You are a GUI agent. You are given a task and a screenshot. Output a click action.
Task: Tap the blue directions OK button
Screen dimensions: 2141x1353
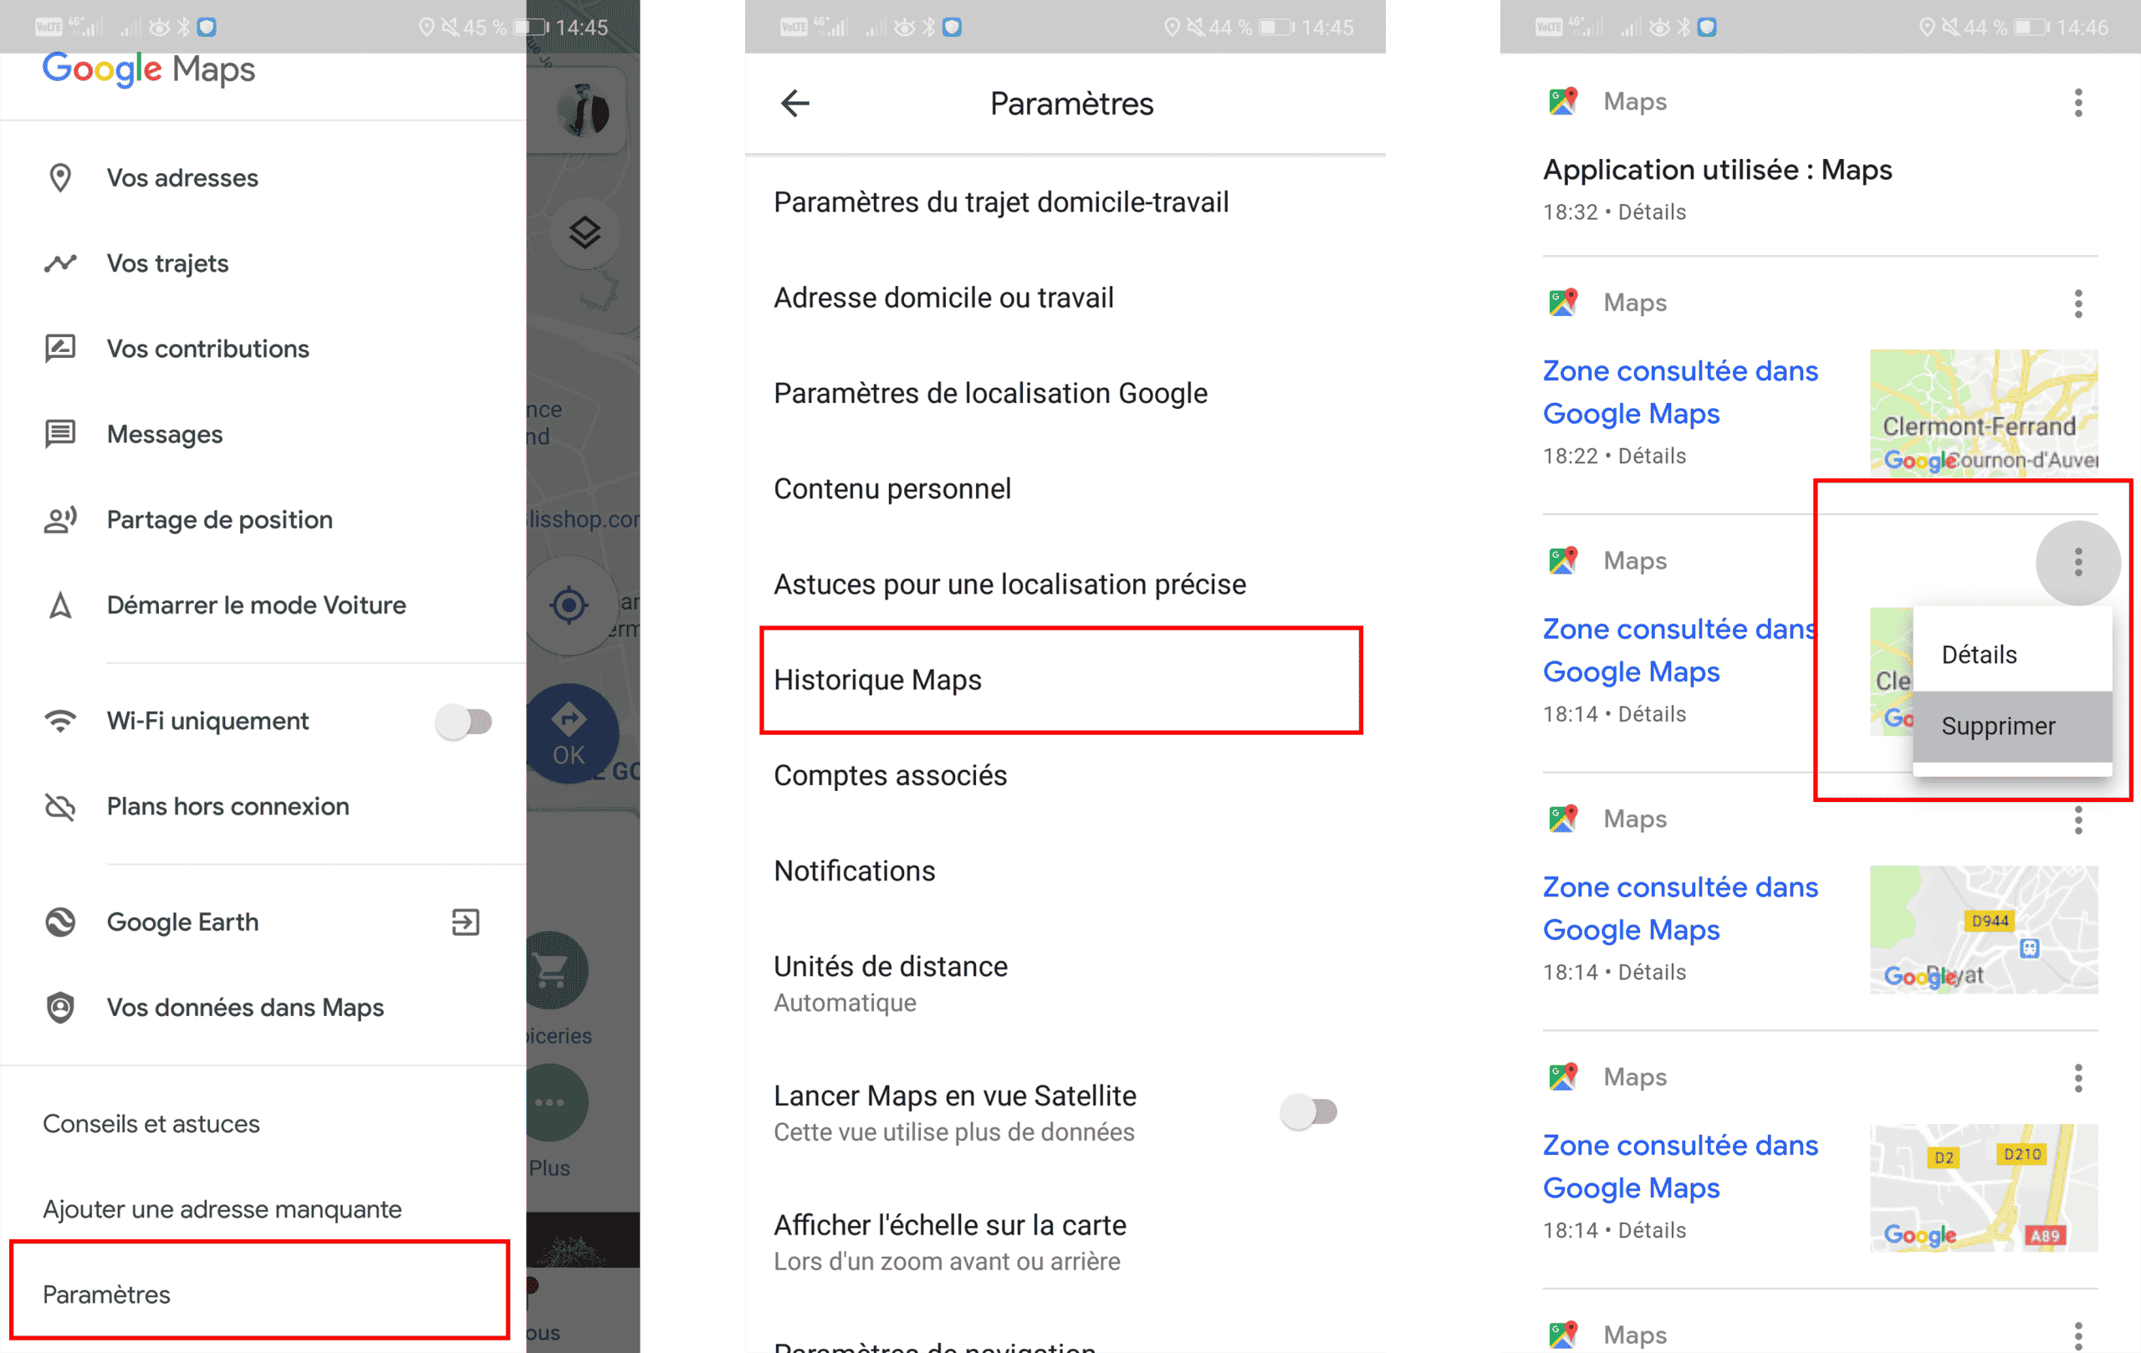569,733
